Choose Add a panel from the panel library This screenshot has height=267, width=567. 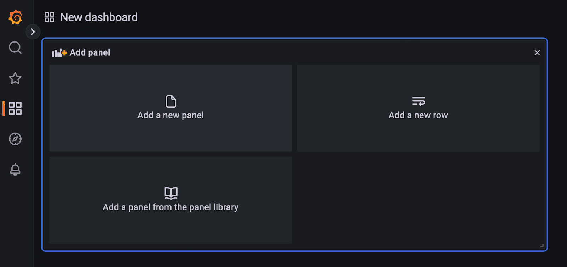tap(170, 200)
